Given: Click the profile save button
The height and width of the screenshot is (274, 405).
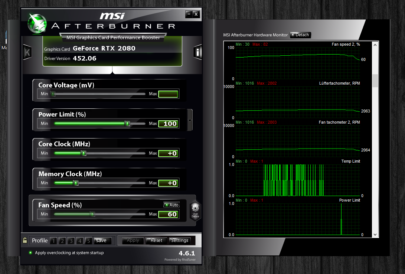Looking at the screenshot, I should (102, 241).
